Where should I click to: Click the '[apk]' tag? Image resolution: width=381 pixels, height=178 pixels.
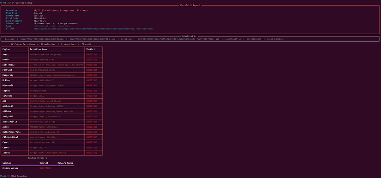pyautogui.click(x=53, y=26)
